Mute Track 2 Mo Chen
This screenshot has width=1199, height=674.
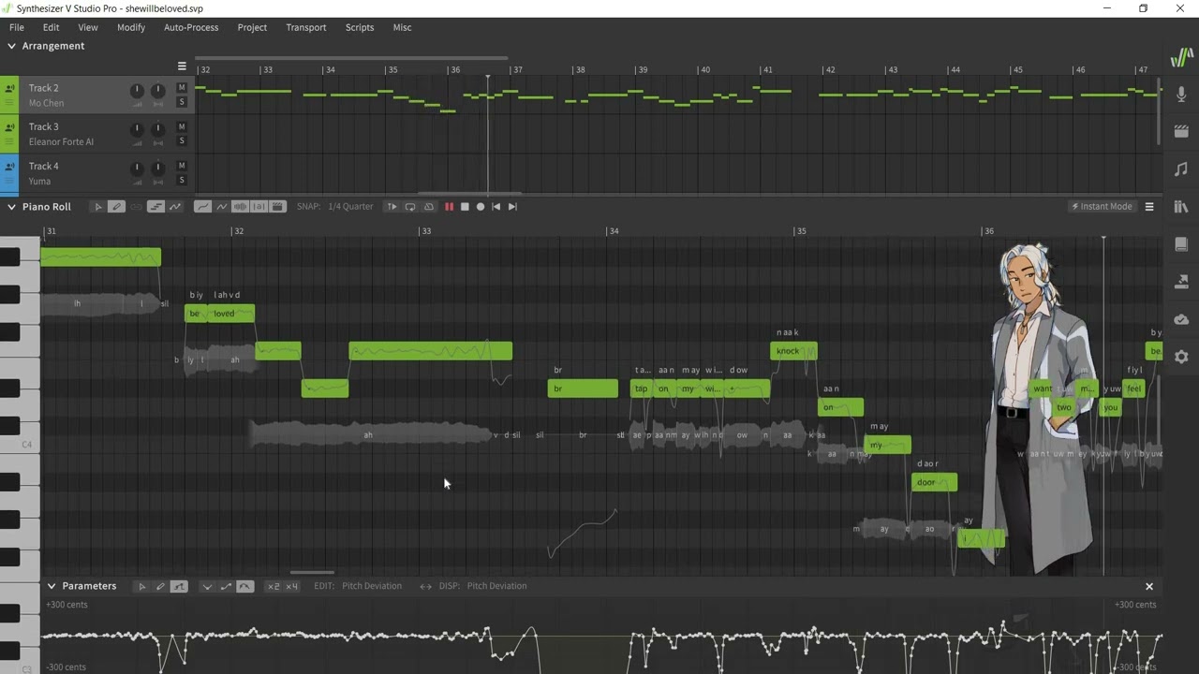182,88
